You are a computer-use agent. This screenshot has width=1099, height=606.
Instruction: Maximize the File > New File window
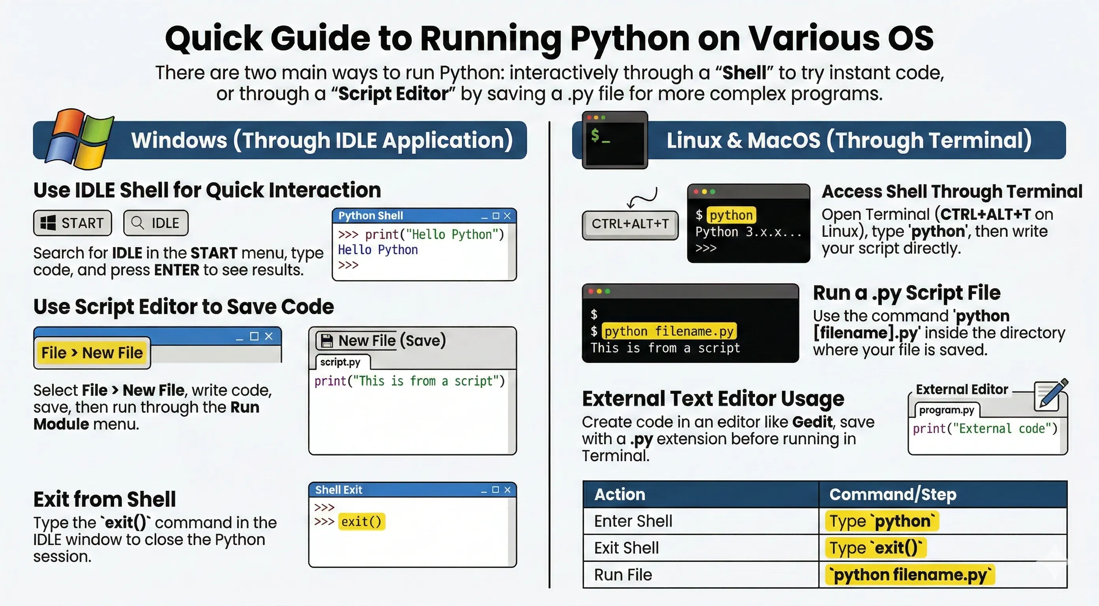pos(254,336)
